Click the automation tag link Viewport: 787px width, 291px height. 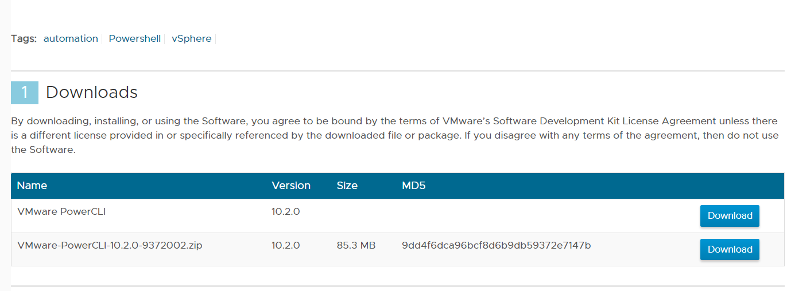tap(71, 39)
